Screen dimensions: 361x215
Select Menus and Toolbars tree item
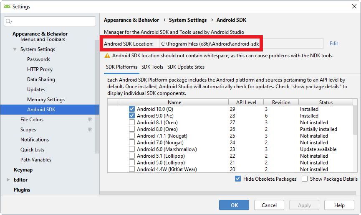[x=43, y=39]
